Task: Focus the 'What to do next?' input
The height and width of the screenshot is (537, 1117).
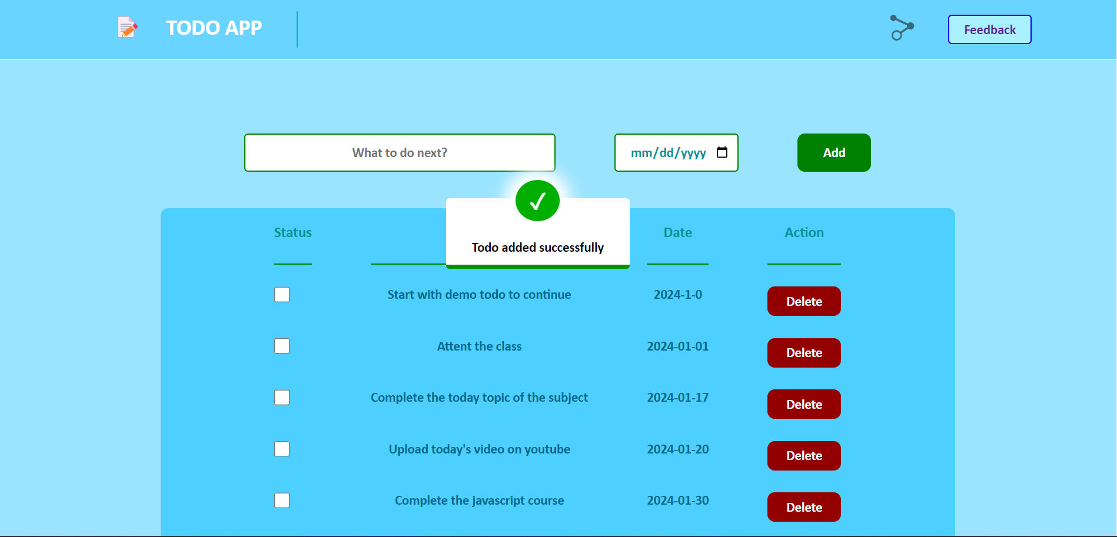Action: click(x=400, y=153)
